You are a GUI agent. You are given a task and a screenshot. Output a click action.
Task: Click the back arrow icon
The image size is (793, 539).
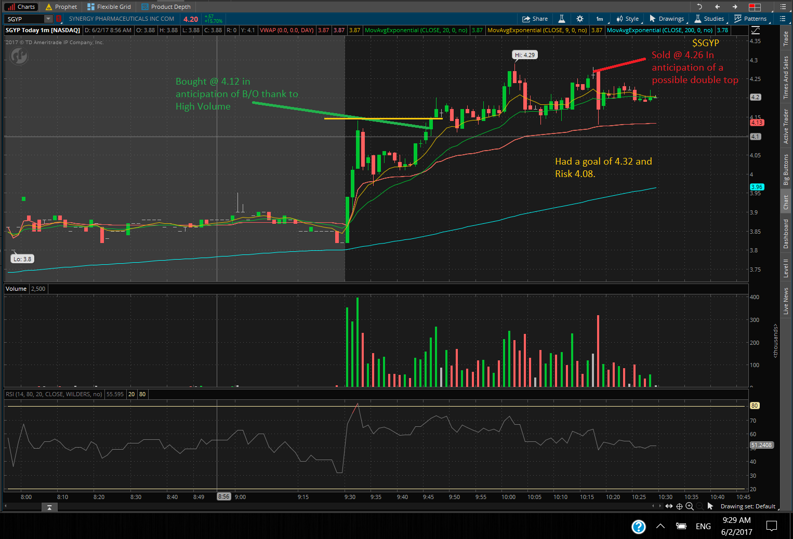tap(718, 7)
